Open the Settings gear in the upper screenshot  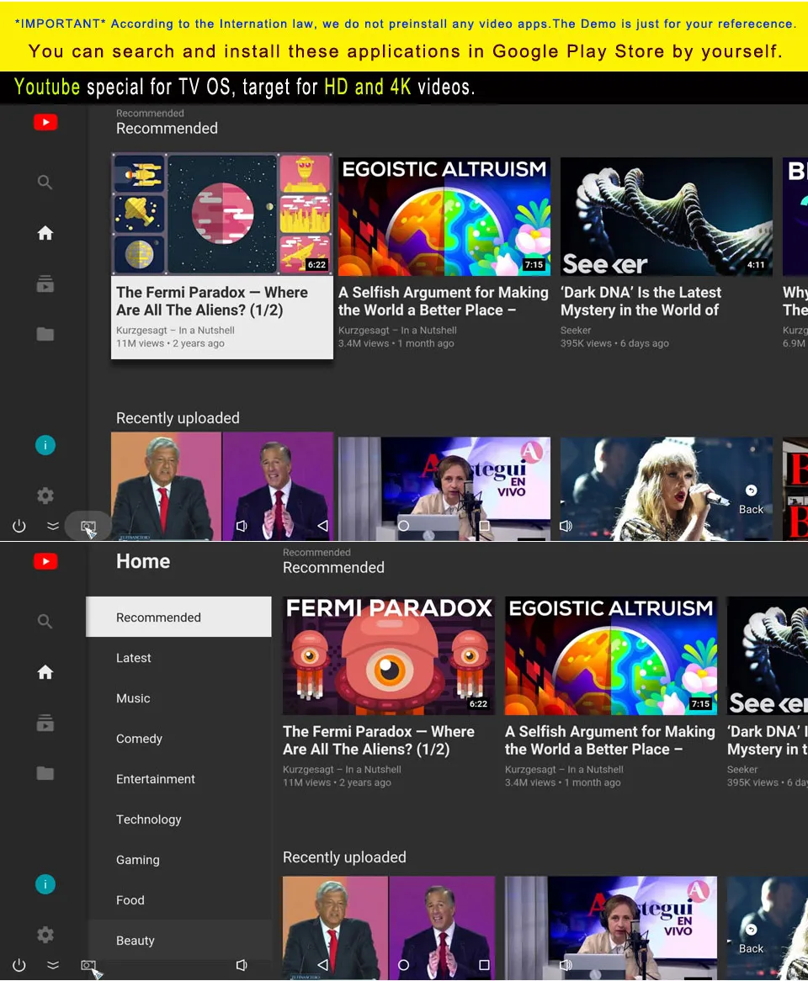tap(45, 496)
